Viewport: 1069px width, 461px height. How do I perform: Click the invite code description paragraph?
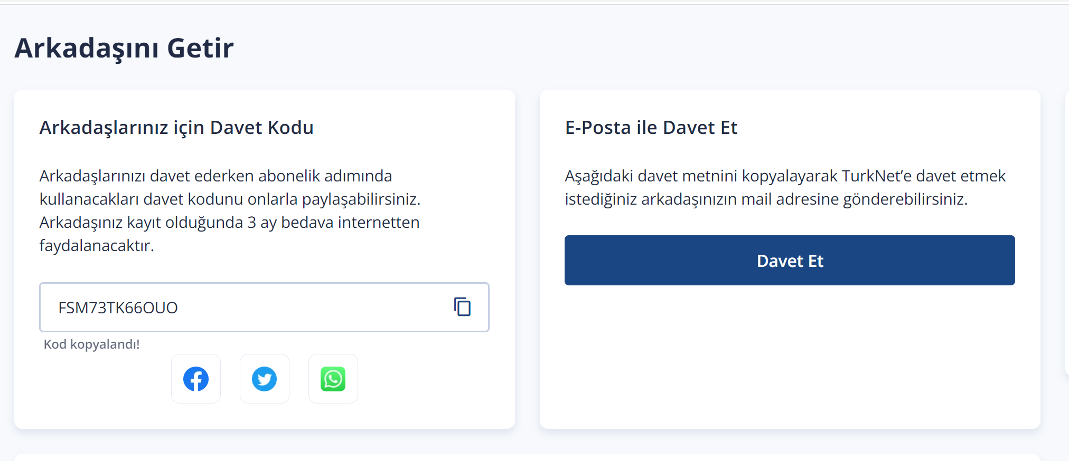230,210
